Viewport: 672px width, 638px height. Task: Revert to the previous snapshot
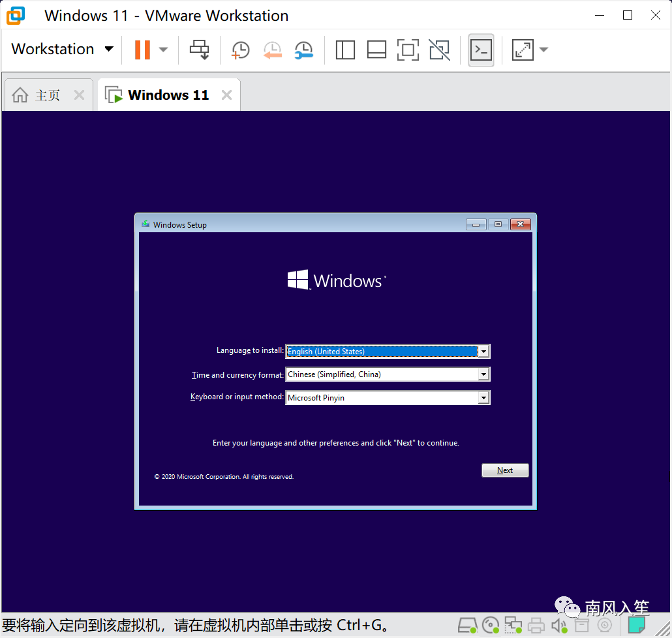pyautogui.click(x=272, y=50)
